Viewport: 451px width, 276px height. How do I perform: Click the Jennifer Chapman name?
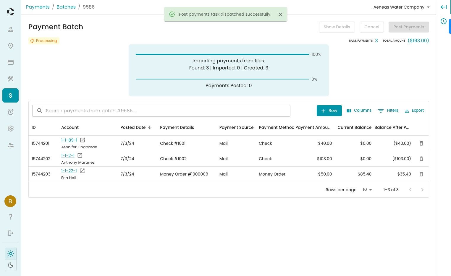tap(79, 147)
